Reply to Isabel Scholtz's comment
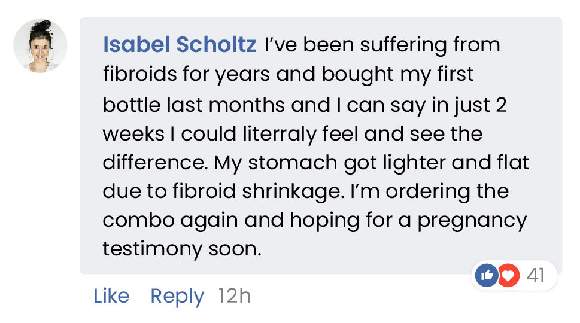Viewport: 580px width, 323px height. (177, 296)
